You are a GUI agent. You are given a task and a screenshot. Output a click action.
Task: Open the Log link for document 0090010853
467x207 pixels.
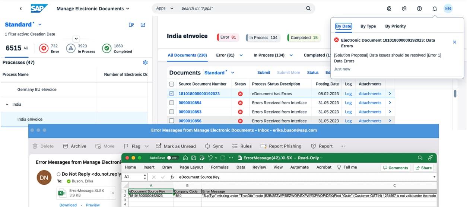[x=348, y=112]
